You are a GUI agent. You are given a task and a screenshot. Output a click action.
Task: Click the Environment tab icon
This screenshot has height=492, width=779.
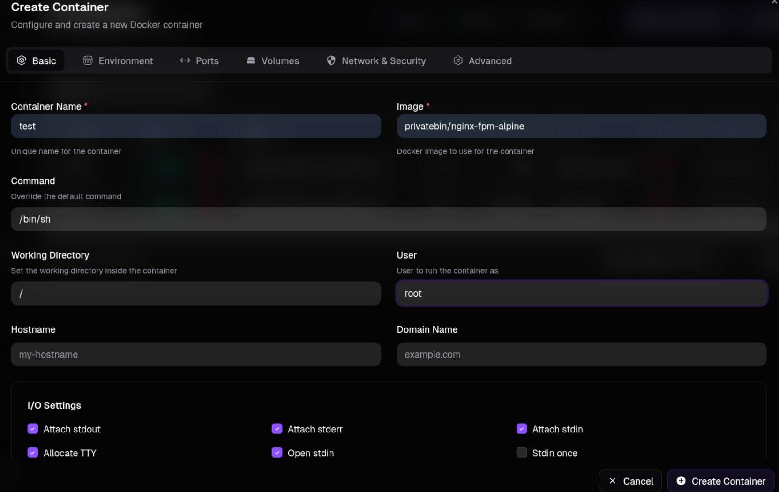[x=88, y=60]
